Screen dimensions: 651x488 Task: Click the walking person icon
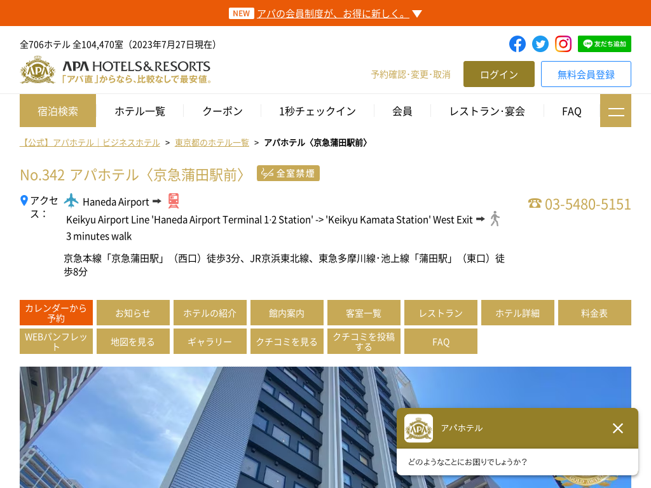(x=495, y=219)
